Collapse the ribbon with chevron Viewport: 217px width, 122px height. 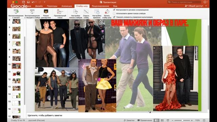pos(206,6)
